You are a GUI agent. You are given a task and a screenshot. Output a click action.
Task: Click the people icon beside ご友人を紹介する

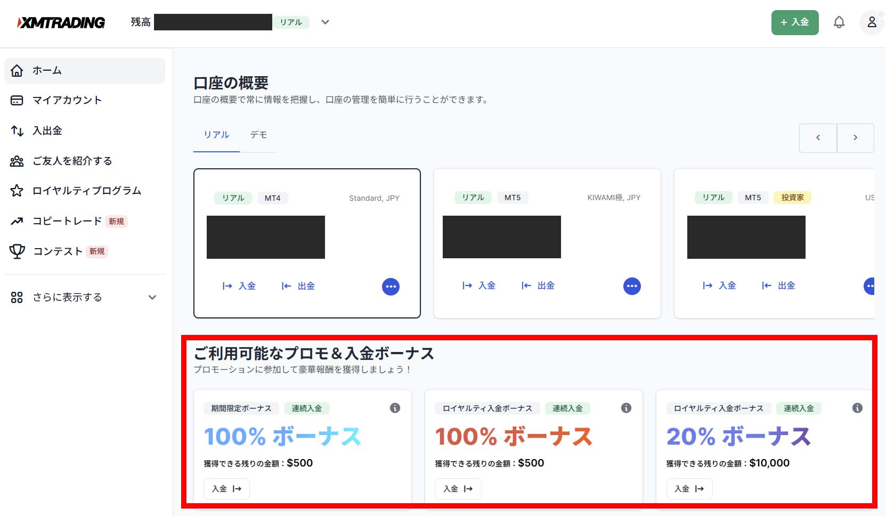tap(17, 161)
